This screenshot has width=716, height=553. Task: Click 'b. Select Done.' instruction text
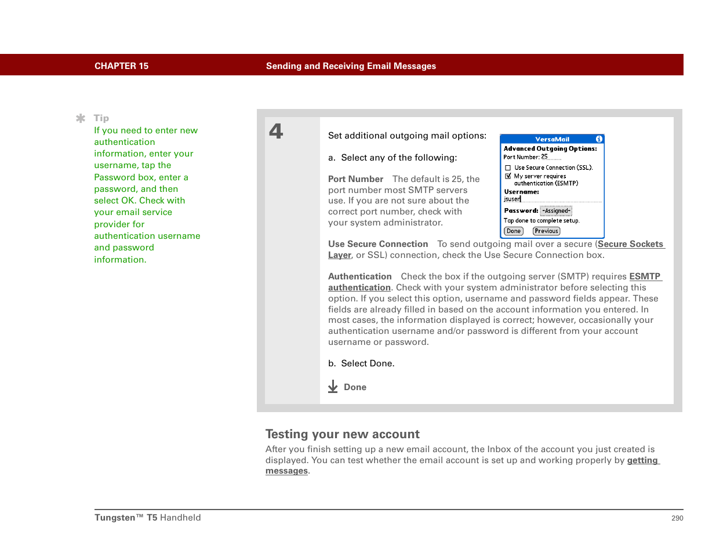click(x=361, y=363)
